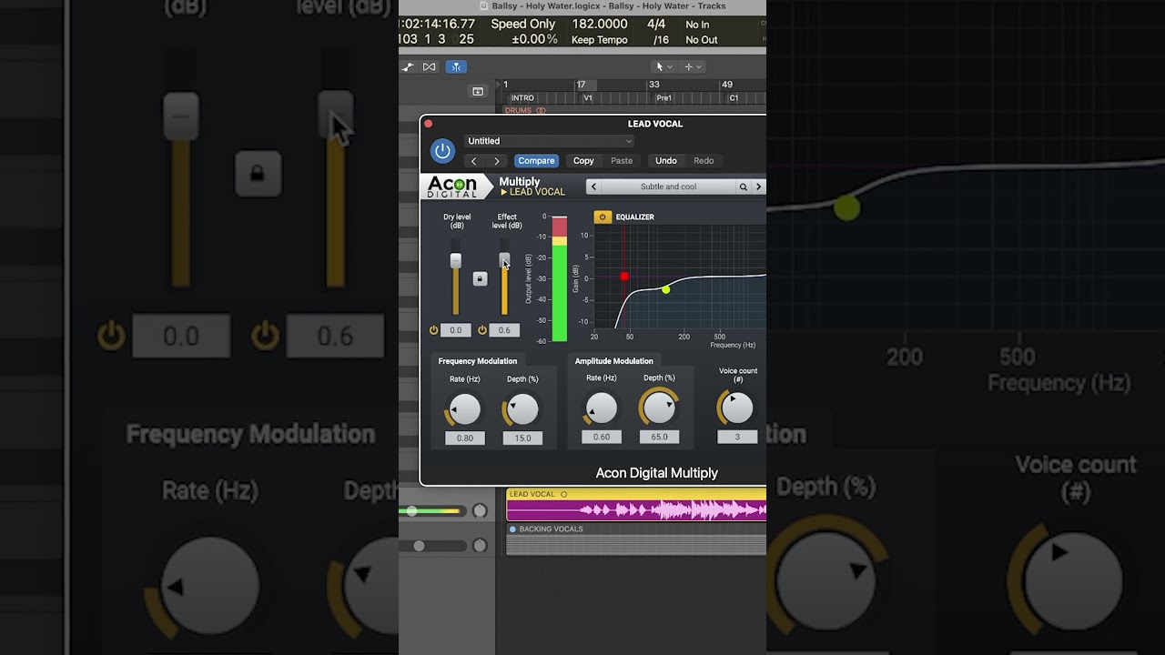The image size is (1165, 655).
Task: Click Amplitude Modulation Rate knob
Action: tap(601, 408)
